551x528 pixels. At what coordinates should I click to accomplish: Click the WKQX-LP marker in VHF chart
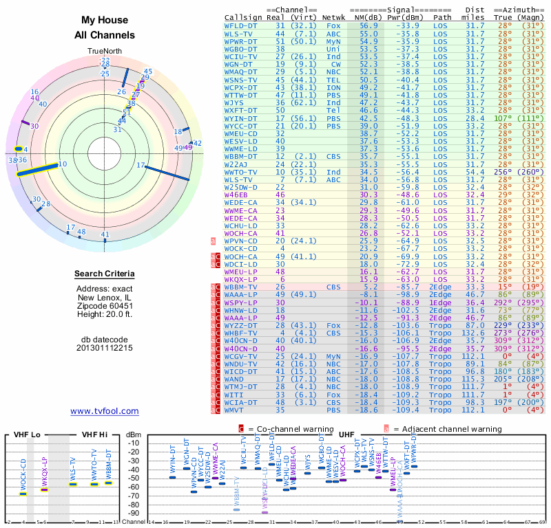click(44, 489)
